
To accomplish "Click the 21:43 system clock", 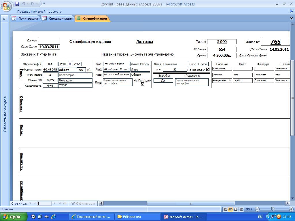I will (x=287, y=217).
